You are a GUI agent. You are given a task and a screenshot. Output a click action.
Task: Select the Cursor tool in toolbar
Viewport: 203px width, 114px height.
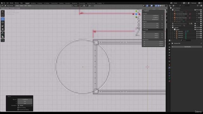point(3,15)
